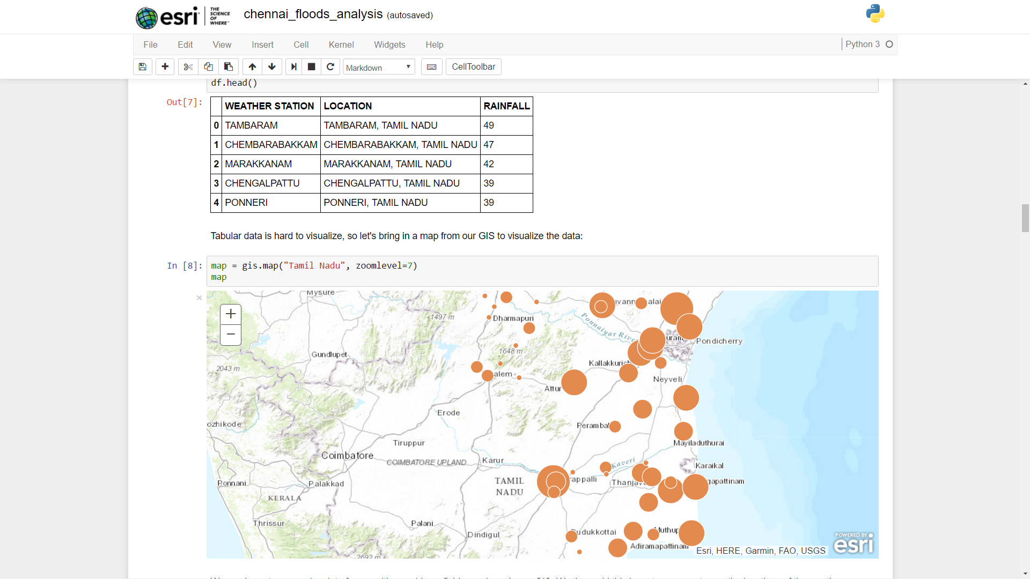Select the WEATHER STATION column header

point(270,106)
